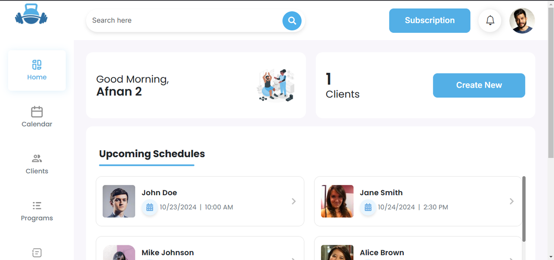Click the Create New button
554x260 pixels.
pos(479,86)
